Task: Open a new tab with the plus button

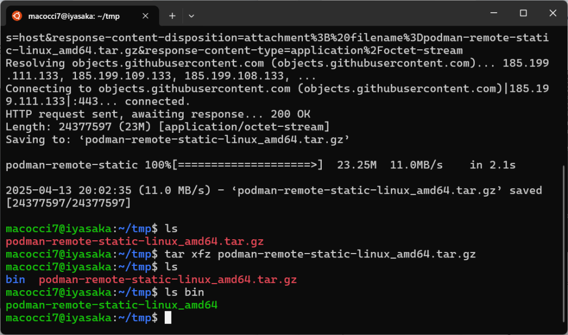Action: pyautogui.click(x=172, y=16)
